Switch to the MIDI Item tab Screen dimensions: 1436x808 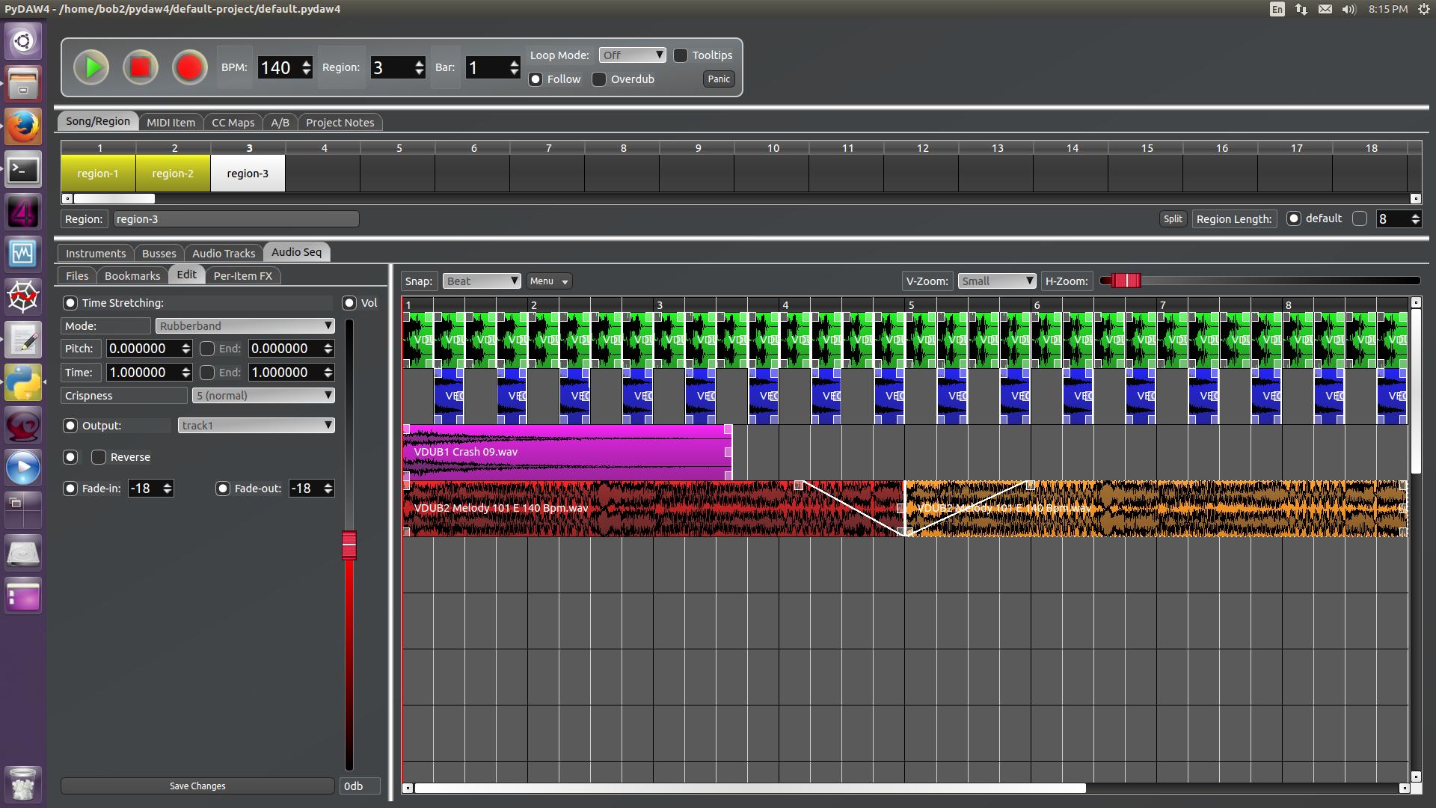click(171, 123)
